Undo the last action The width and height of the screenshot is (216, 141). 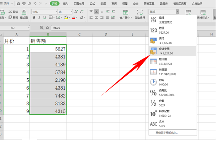coord(35,4)
